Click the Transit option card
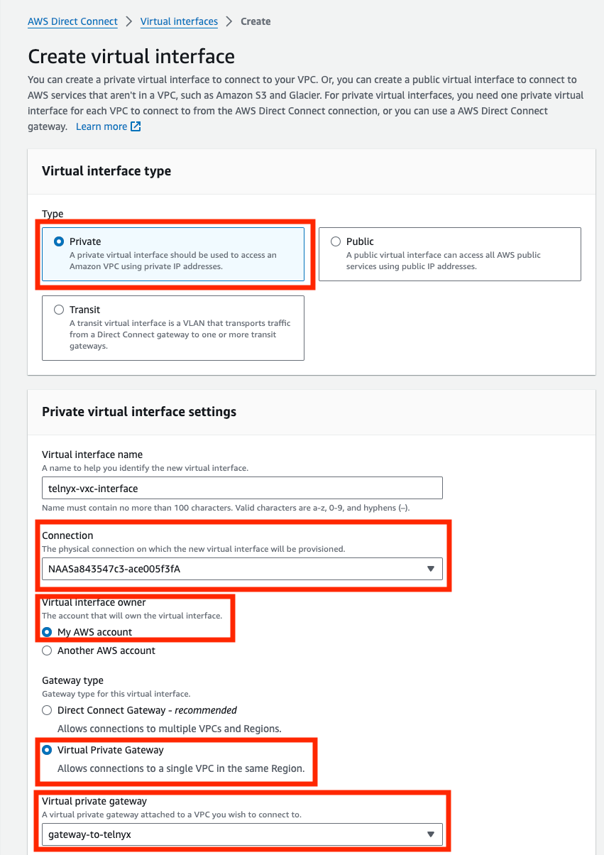The image size is (604, 855). (173, 328)
